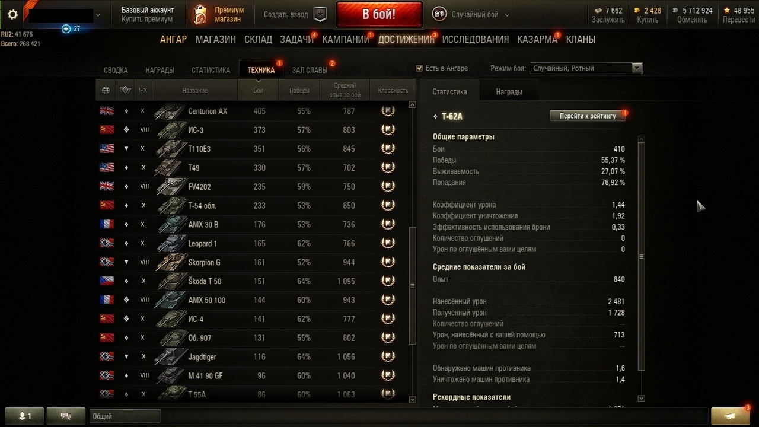Open the Награды tab in right panel
The height and width of the screenshot is (427, 759).
point(509,92)
